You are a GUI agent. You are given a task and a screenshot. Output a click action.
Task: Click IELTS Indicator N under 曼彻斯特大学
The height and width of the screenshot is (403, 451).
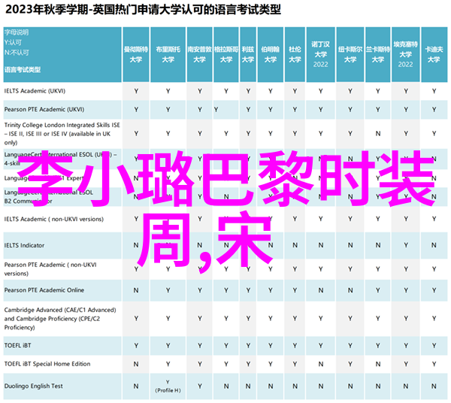click(x=136, y=245)
